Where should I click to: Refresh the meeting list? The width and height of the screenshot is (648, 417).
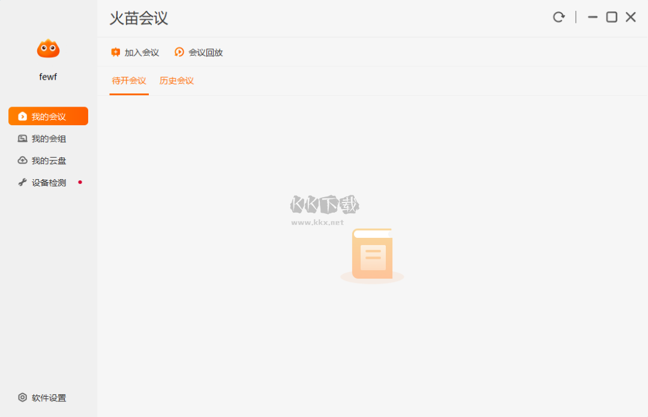click(x=559, y=17)
